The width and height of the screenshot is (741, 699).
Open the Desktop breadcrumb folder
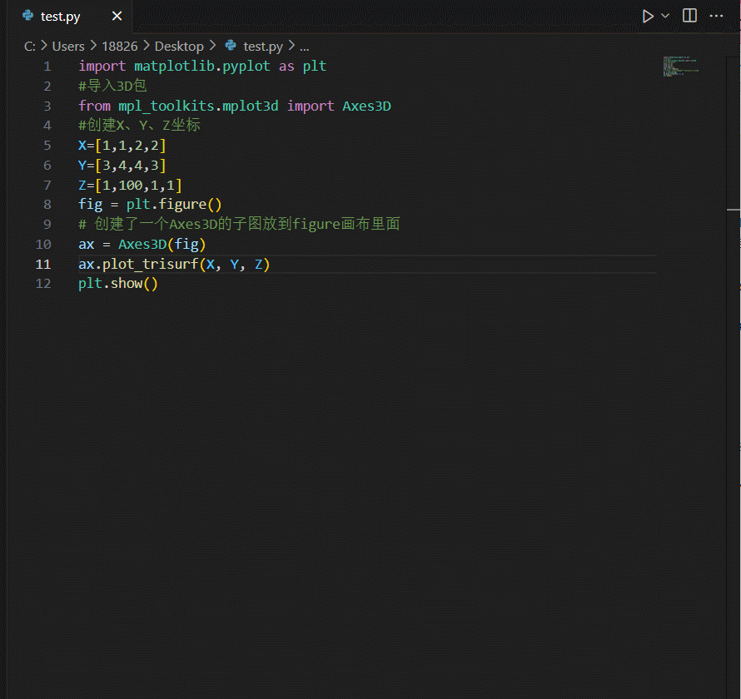[x=179, y=47]
